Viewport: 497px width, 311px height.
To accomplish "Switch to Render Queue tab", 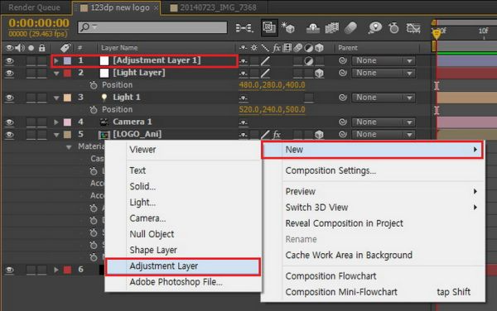I will pos(34,7).
